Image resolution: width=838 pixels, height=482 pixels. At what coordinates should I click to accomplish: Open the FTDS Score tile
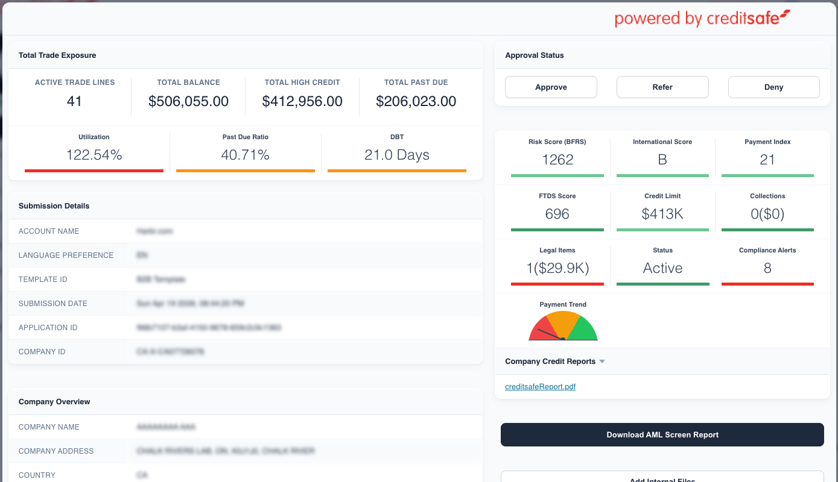coord(557,209)
